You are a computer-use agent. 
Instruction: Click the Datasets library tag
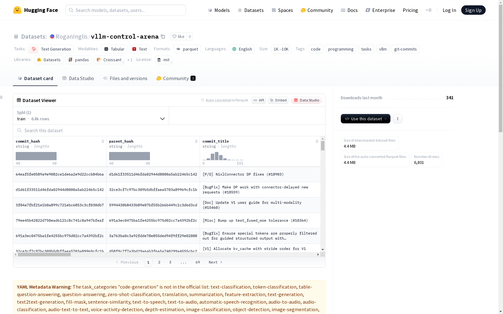pyautogui.click(x=49, y=60)
